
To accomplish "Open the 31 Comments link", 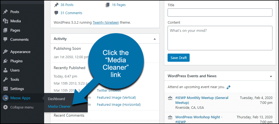I will click(x=71, y=13).
